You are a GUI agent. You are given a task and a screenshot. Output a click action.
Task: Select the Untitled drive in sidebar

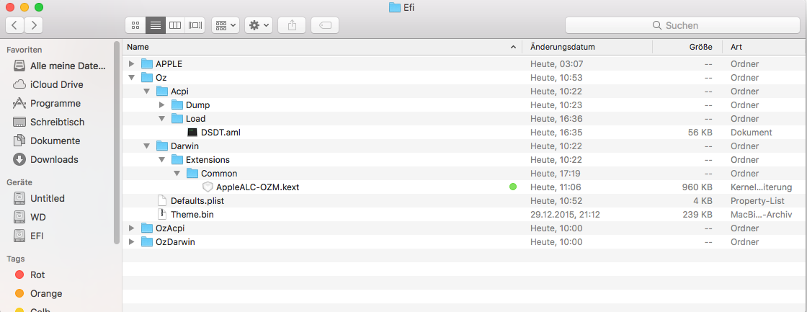click(x=39, y=198)
